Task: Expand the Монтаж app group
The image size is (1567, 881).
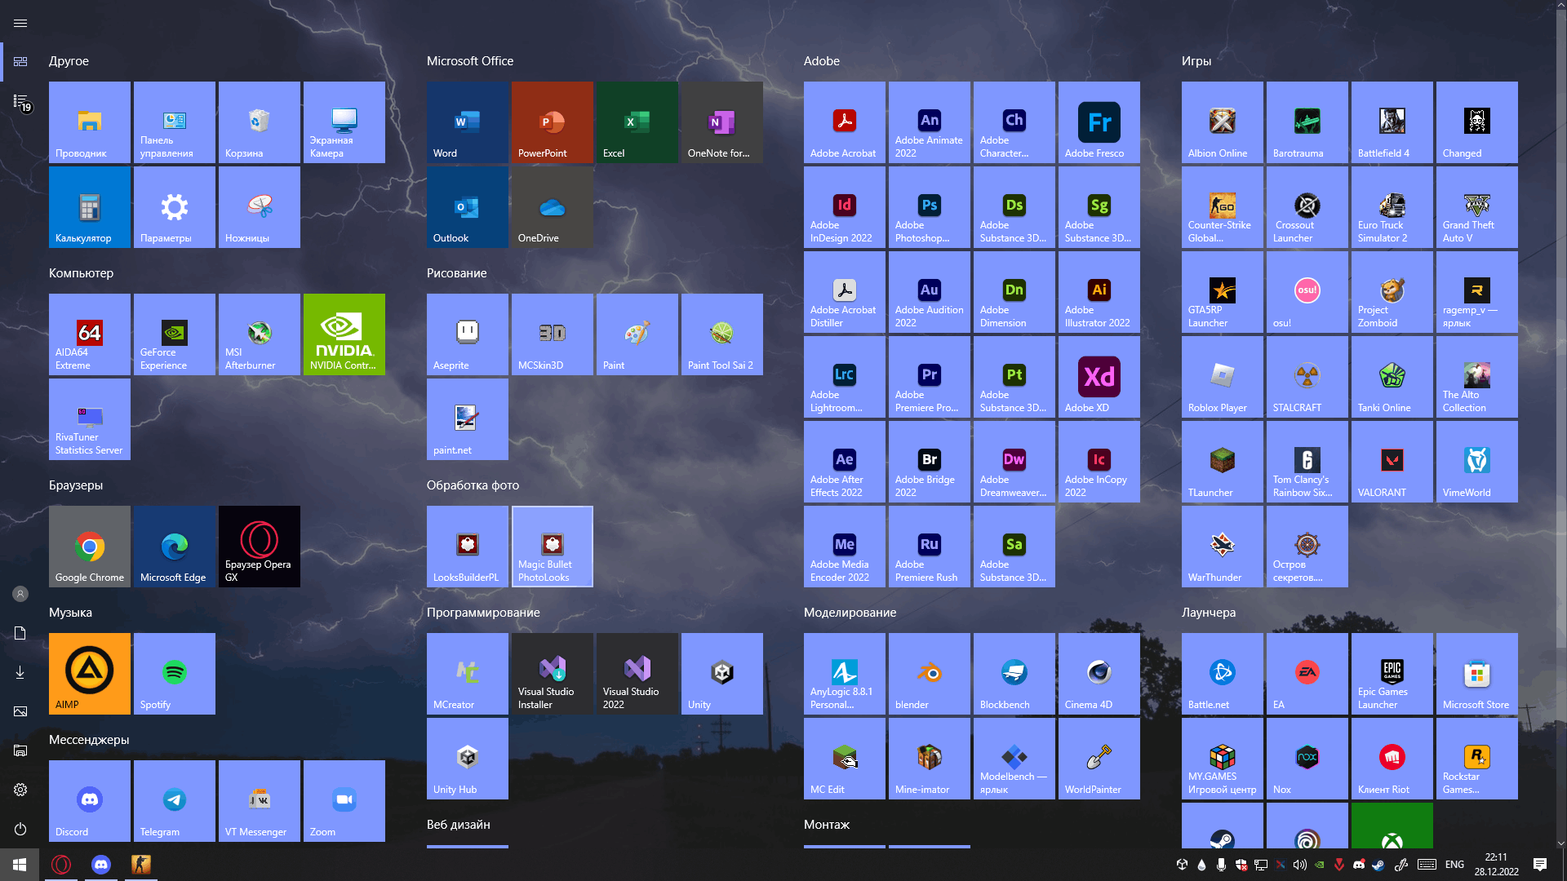Action: [827, 824]
